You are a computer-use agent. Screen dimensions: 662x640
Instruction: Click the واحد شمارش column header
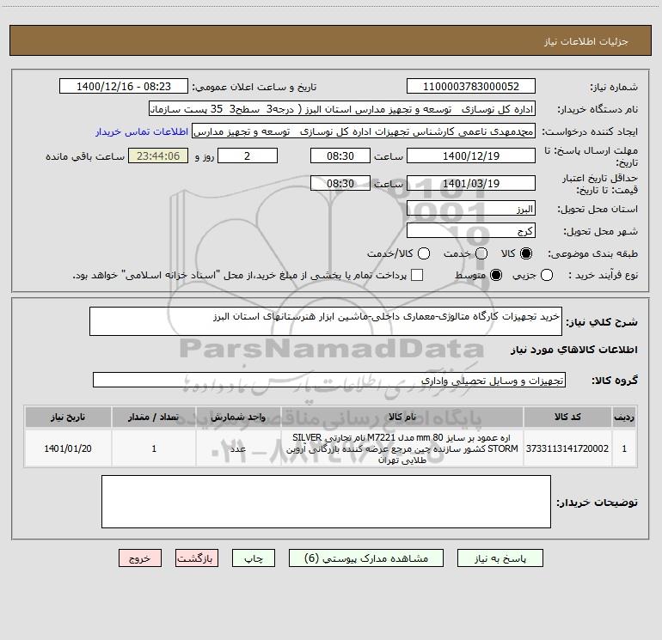click(x=238, y=417)
